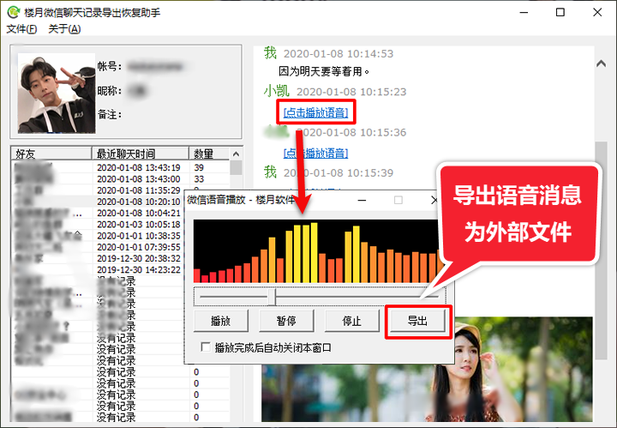Click the chat panel vertical scrollbar thumb
Image resolution: width=617 pixels, height=428 pixels.
pos(601,250)
